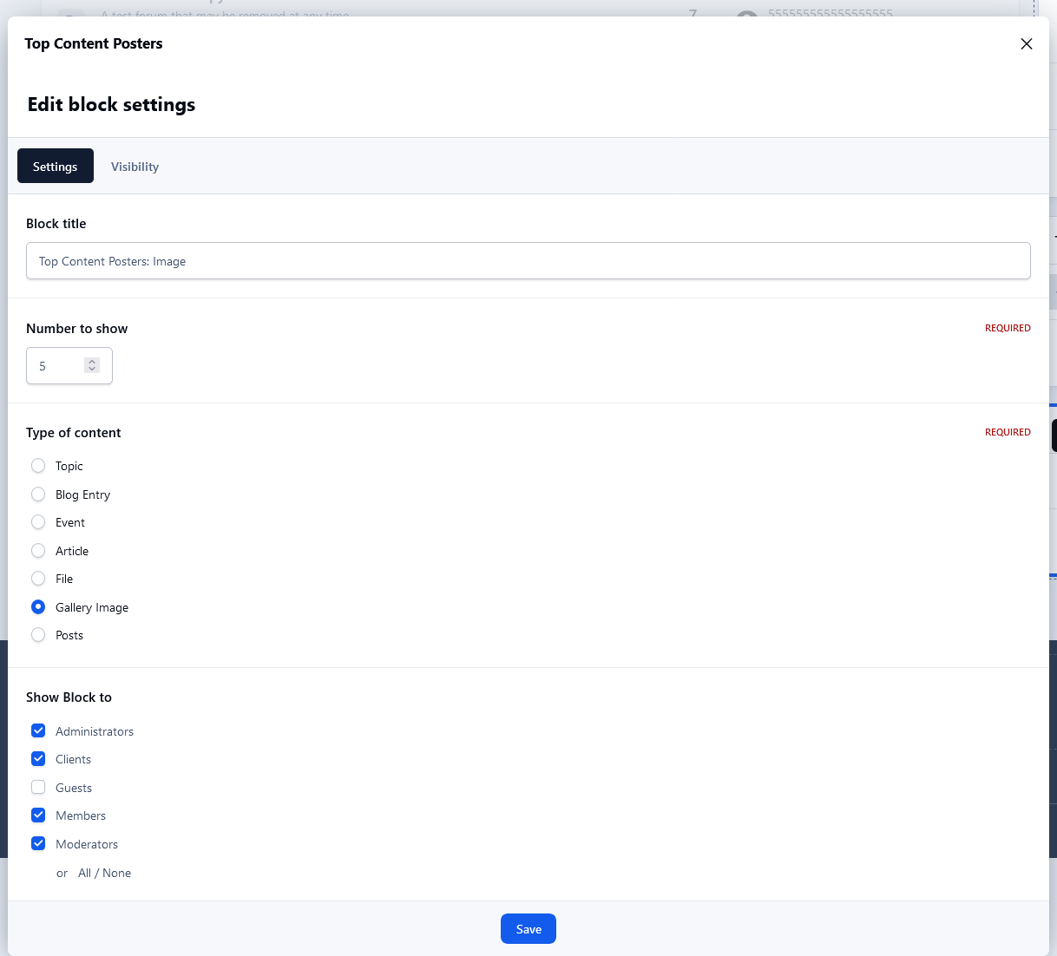Select the Gallery Image radio button

point(38,607)
